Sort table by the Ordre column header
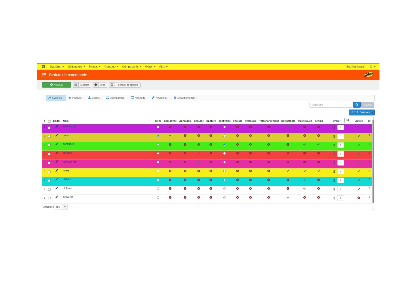 point(337,121)
